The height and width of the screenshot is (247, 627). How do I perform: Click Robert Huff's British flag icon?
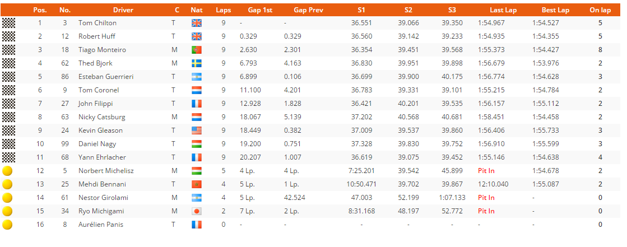(x=196, y=36)
